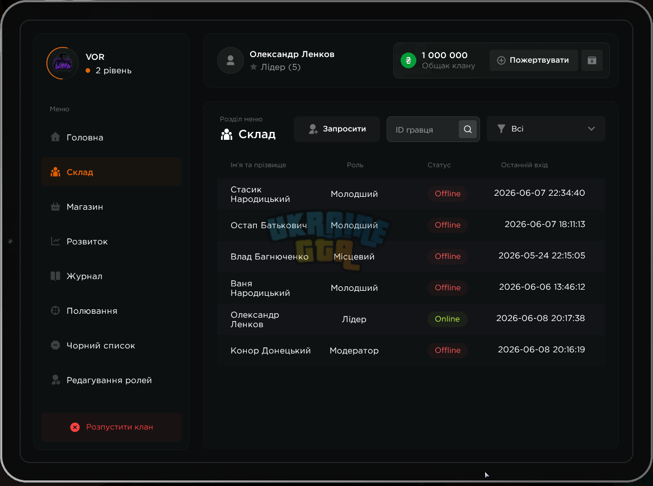The image size is (653, 486).
Task: Open Редагування ролей menu item
Action: [x=111, y=380]
